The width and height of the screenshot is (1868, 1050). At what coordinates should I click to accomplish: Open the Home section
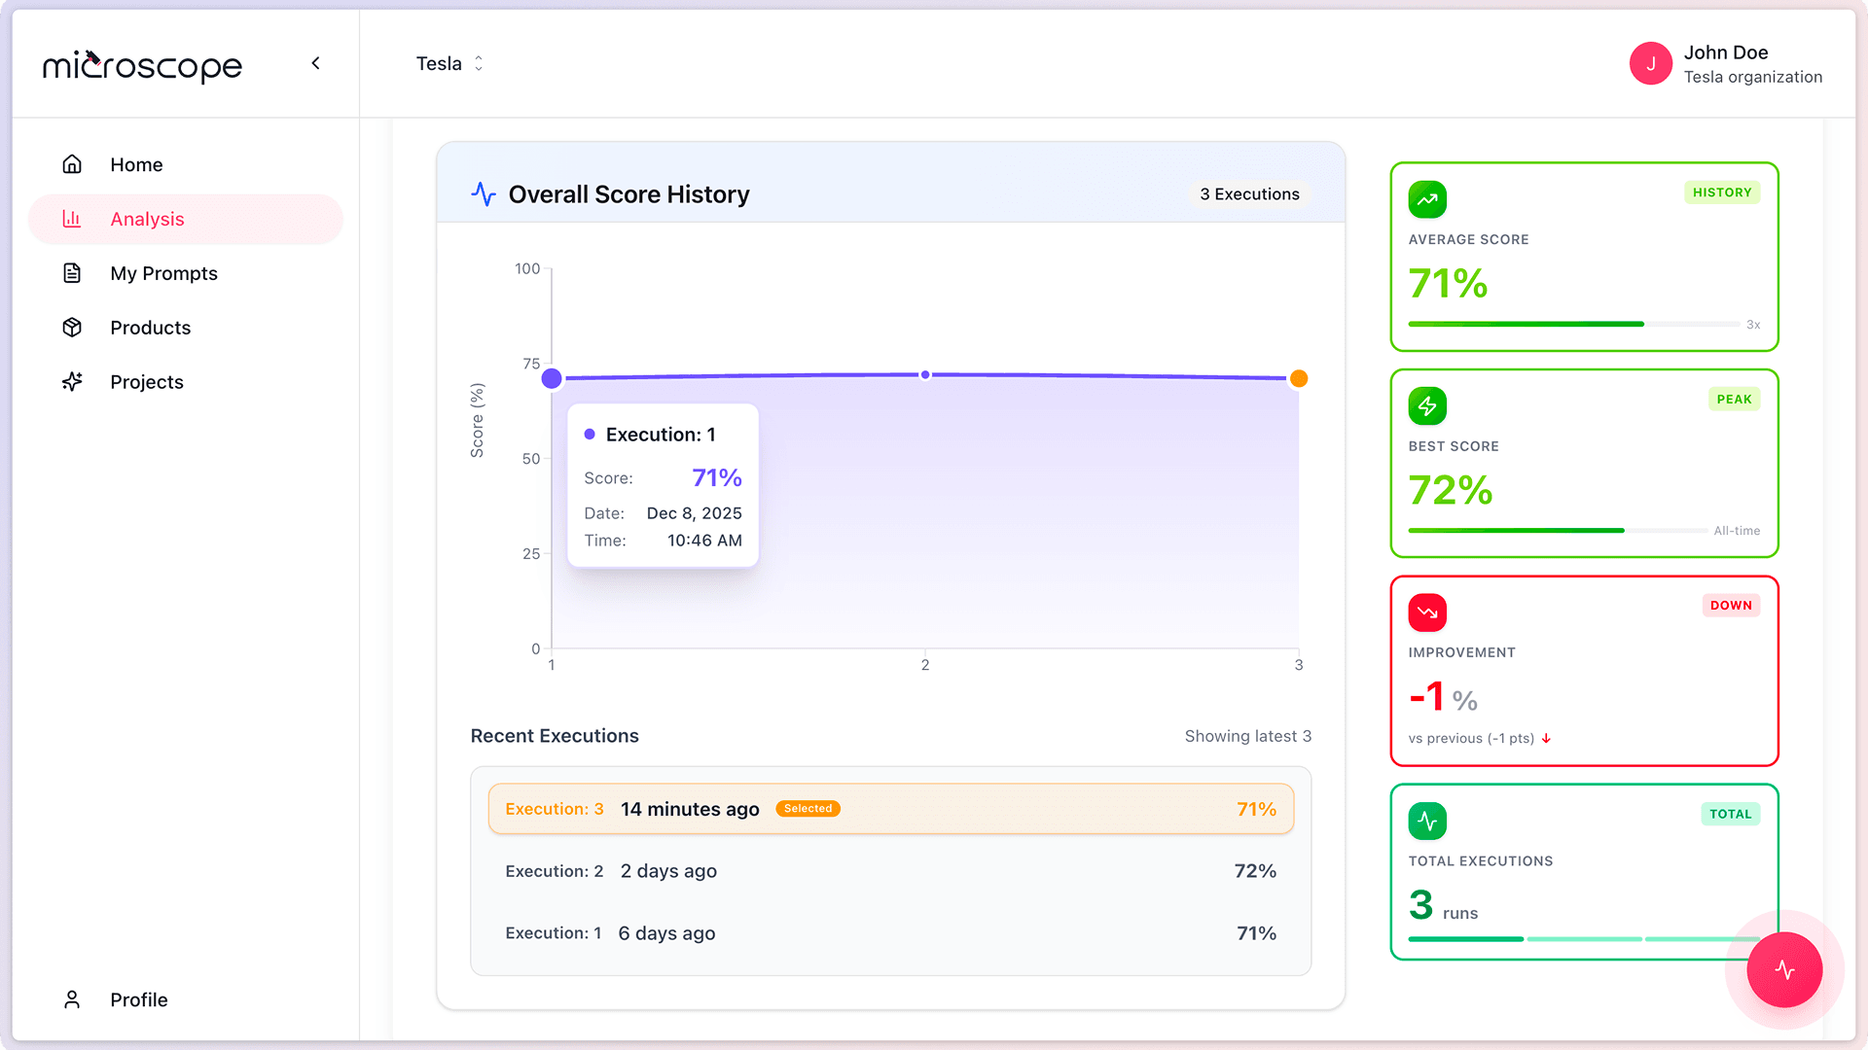coord(136,164)
